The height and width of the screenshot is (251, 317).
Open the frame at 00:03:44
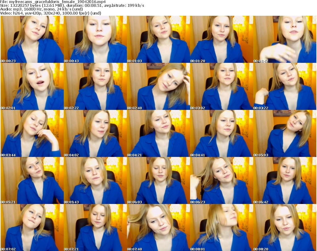32,134
